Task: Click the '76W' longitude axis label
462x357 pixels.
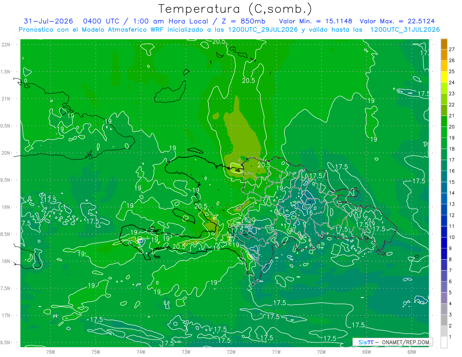Action: 50,352
